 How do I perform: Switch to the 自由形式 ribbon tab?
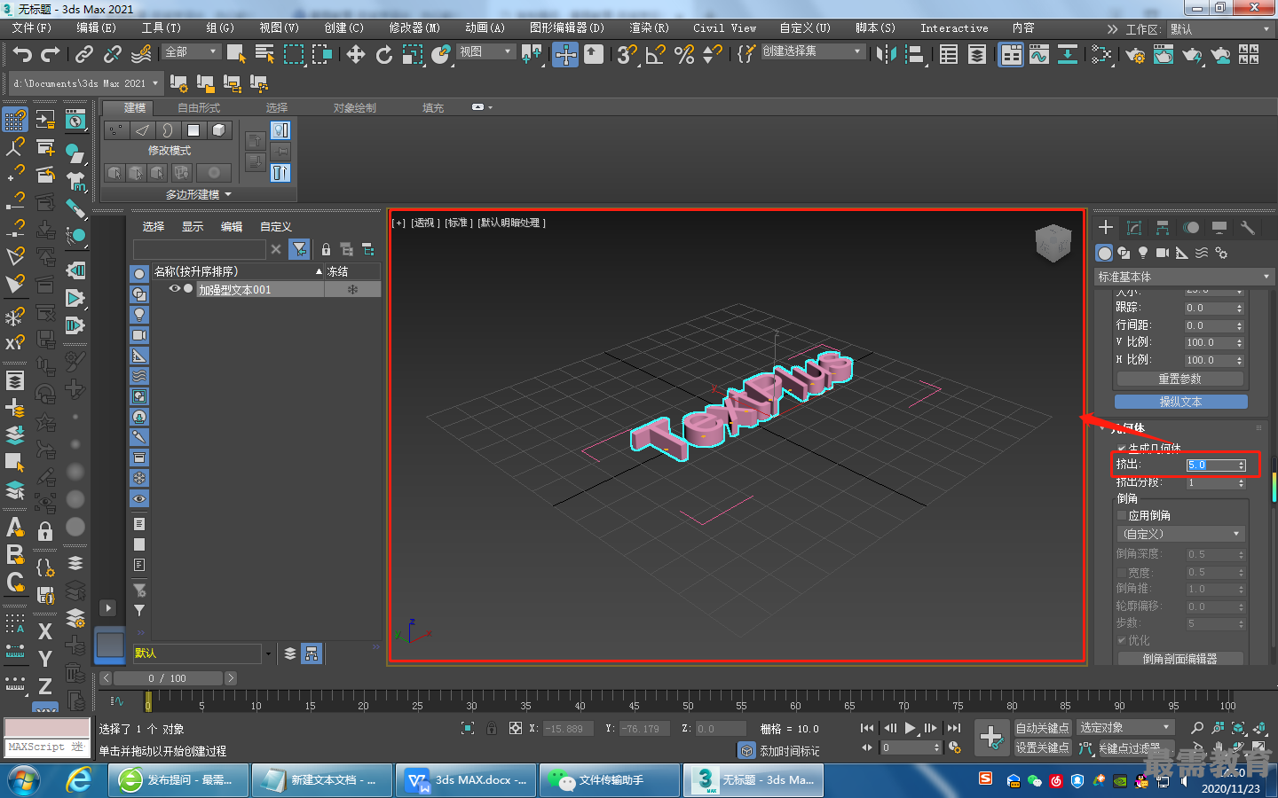point(199,108)
